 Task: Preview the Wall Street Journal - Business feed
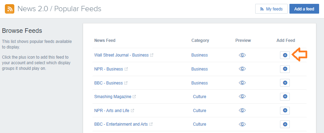(x=242, y=55)
